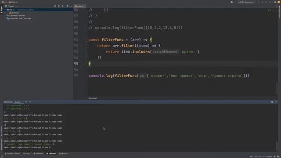Open the Bookmarks vertical side tab
This screenshot has width=281, height=158.
pos(1,144)
